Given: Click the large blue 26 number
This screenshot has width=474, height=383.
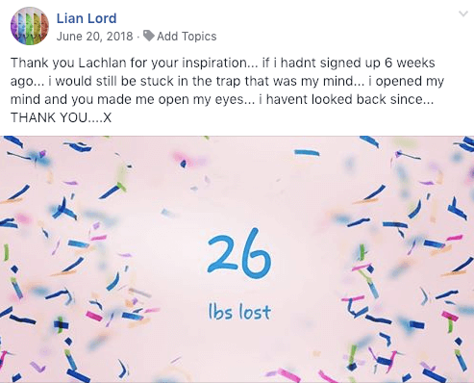Looking at the screenshot, I should (239, 253).
